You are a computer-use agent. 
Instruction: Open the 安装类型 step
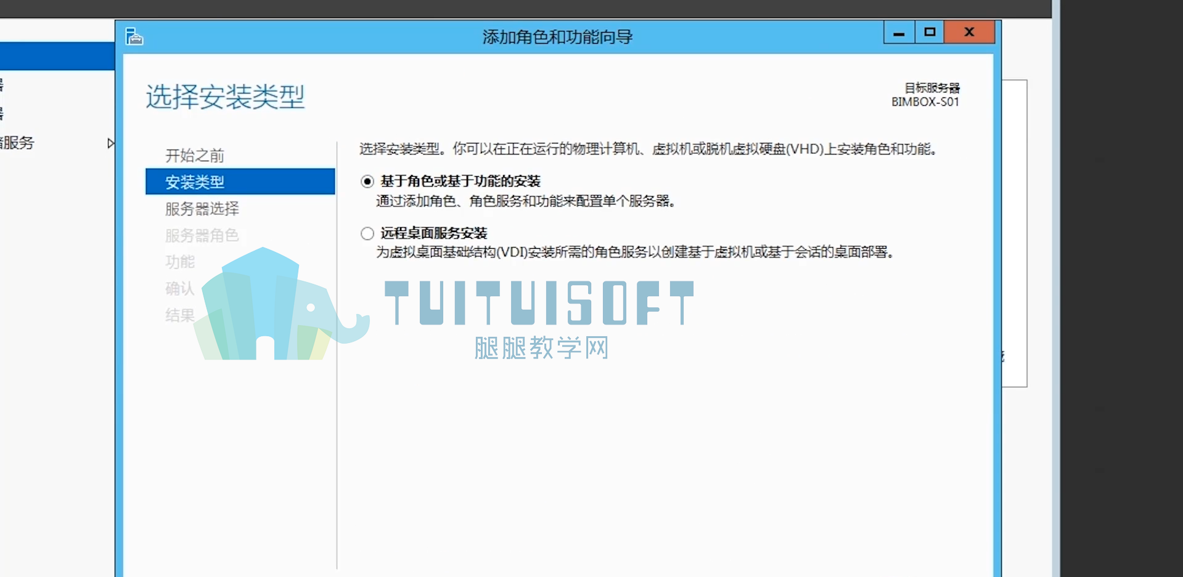point(240,182)
